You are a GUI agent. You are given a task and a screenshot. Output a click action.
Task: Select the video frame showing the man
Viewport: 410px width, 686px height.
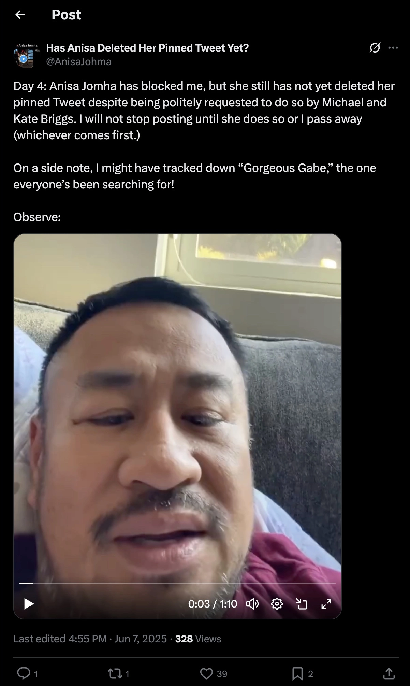pyautogui.click(x=177, y=410)
